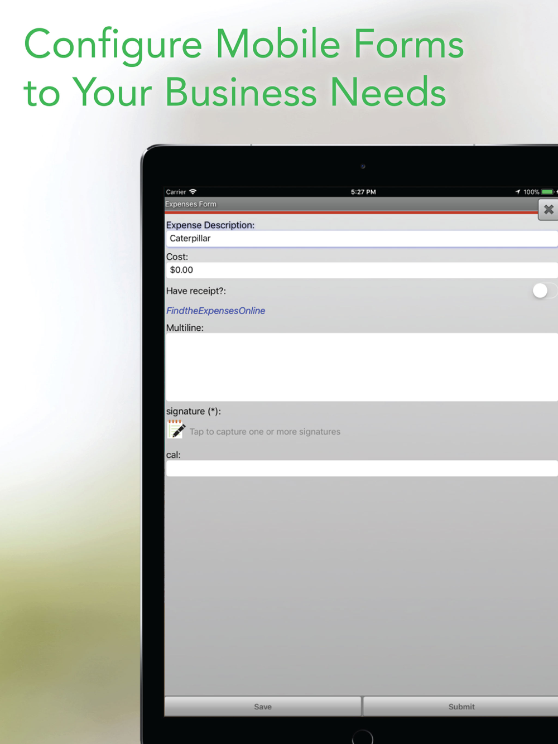Open the cal date field
Viewport: 558px width, 744px height.
tap(362, 468)
